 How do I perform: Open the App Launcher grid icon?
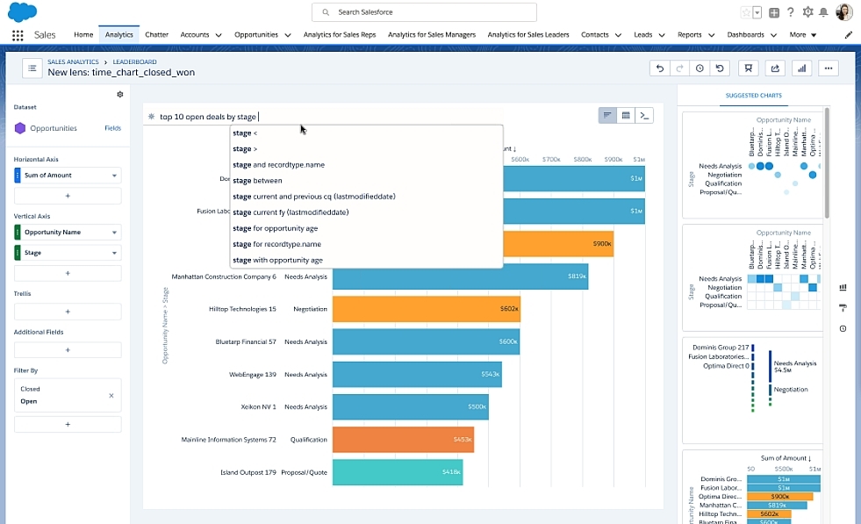pos(18,35)
